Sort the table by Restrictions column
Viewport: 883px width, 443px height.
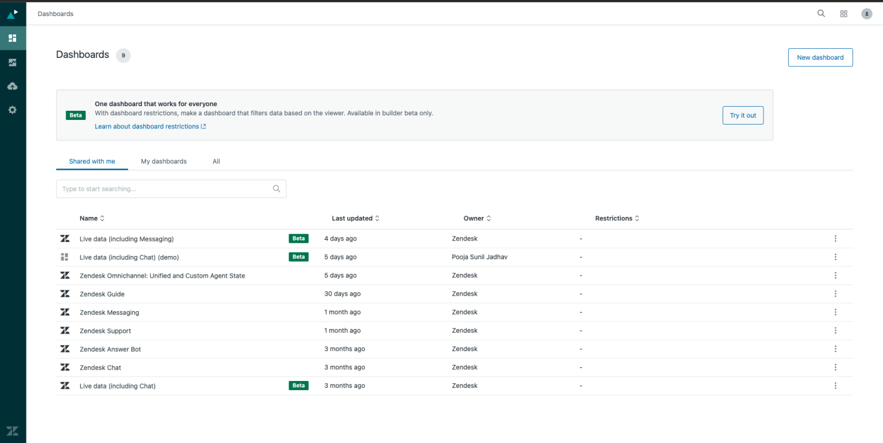617,219
